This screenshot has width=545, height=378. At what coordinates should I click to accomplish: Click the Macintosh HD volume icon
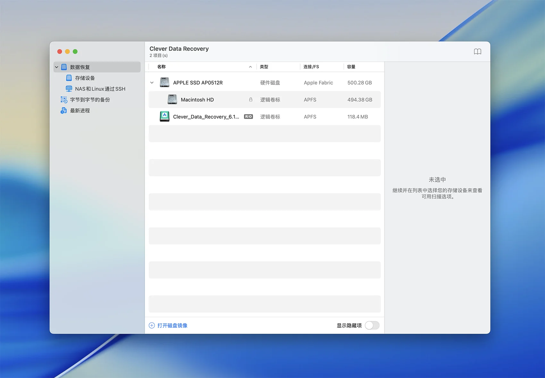coord(172,99)
